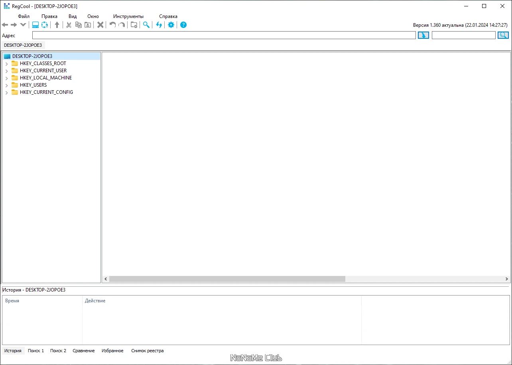Switch to the Снимок реестра tab
512x365 pixels.
(148, 351)
